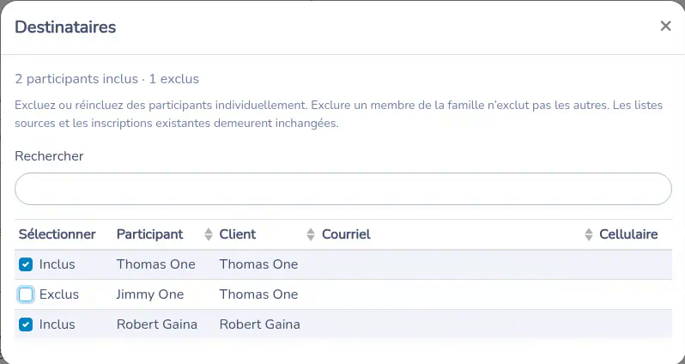
Task: Sort by the Courriel column header
Action: click(346, 234)
